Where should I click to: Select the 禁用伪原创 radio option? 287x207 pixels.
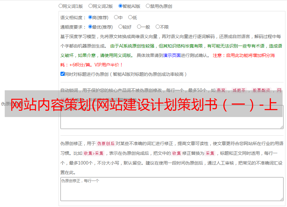click(148, 6)
